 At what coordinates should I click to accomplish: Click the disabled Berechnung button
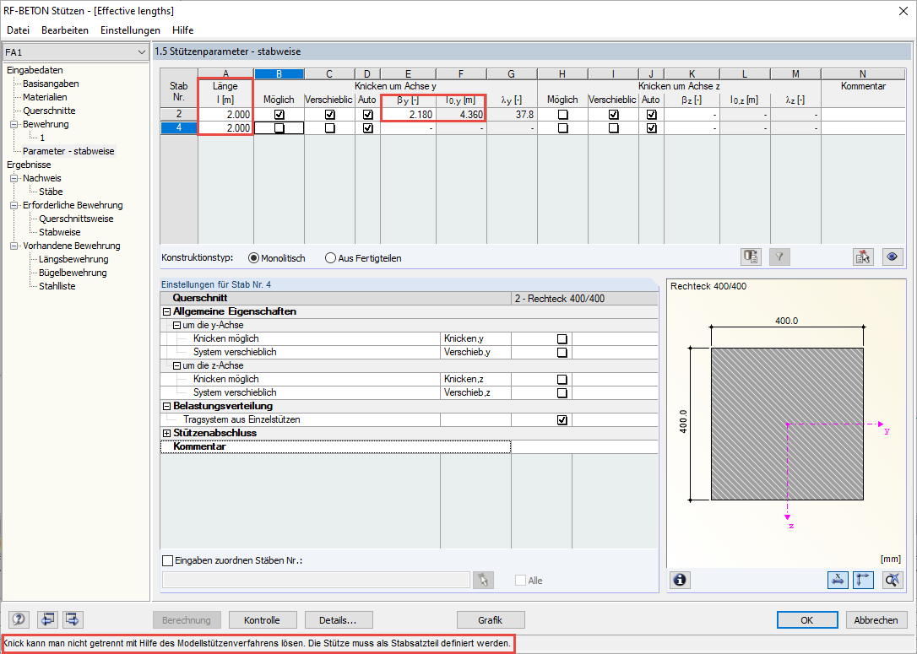[x=186, y=620]
